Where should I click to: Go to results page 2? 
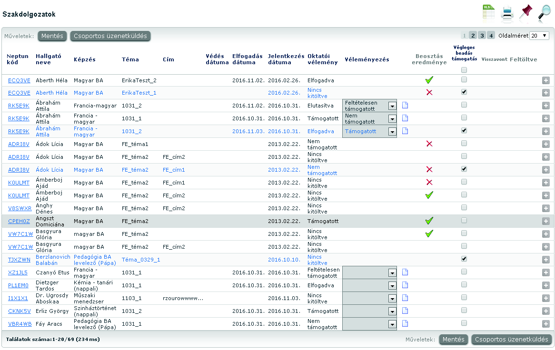click(x=473, y=35)
